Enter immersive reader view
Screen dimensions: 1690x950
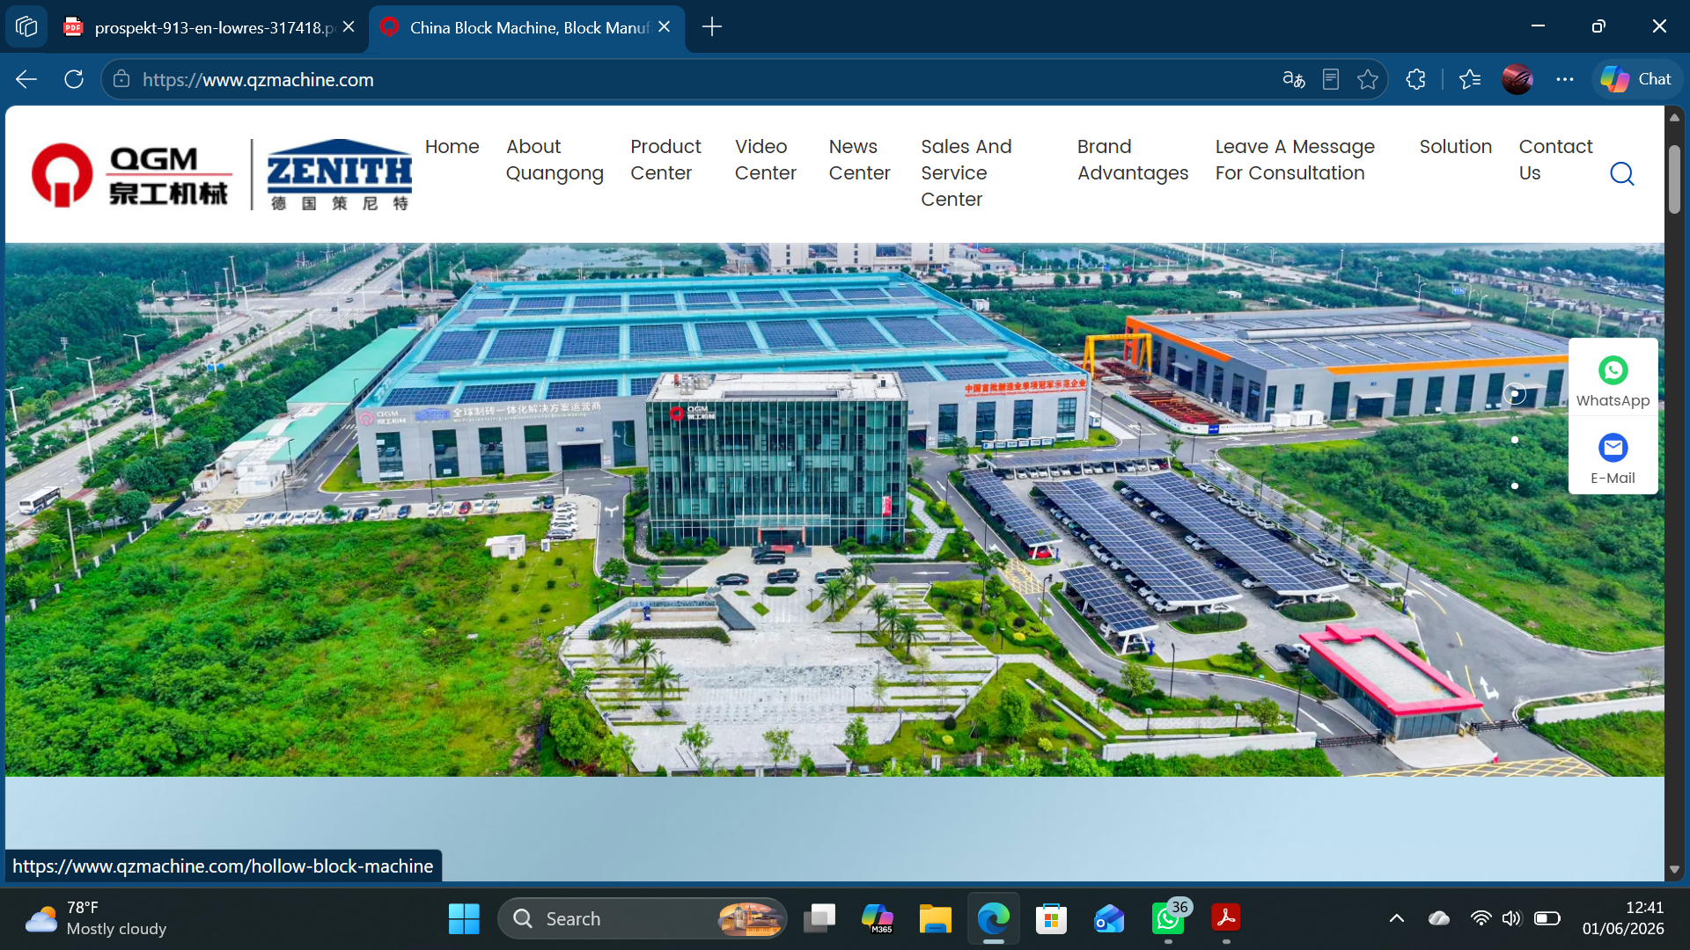1331,79
